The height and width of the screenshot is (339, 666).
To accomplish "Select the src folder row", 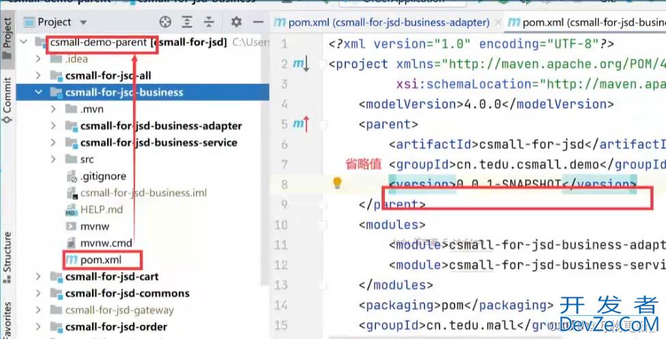I will 143,160.
